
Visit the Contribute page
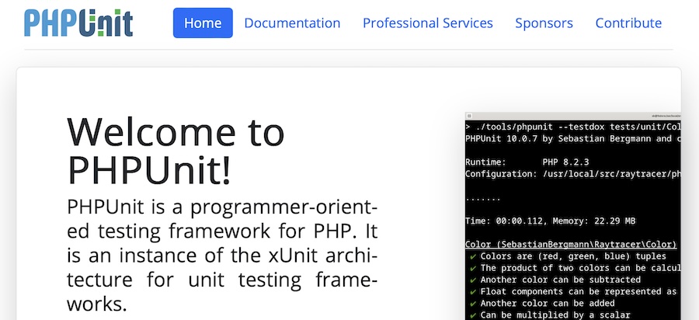point(628,23)
